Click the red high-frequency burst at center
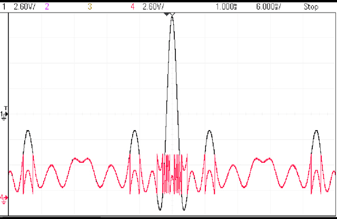 [171, 173]
